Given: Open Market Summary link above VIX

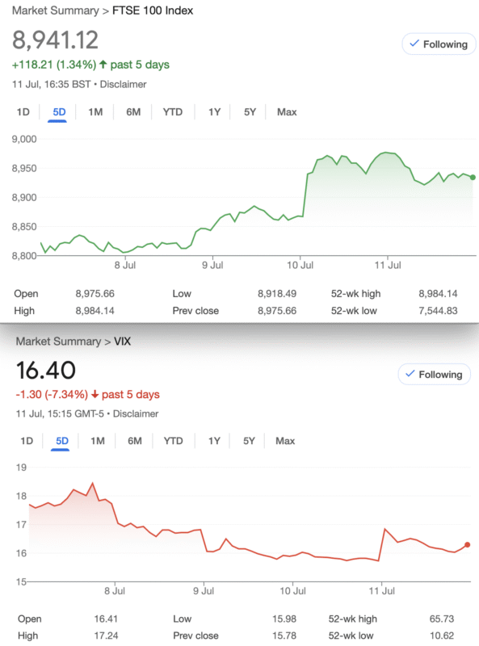Looking at the screenshot, I should [x=58, y=341].
